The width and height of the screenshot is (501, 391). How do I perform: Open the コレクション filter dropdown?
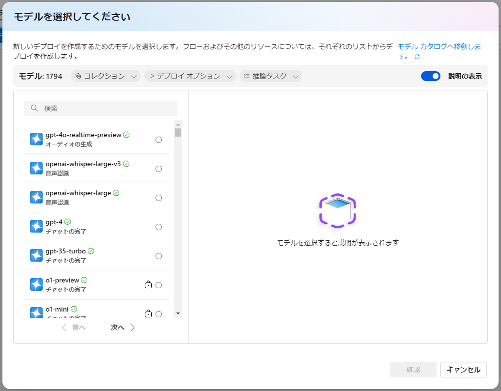tap(106, 76)
